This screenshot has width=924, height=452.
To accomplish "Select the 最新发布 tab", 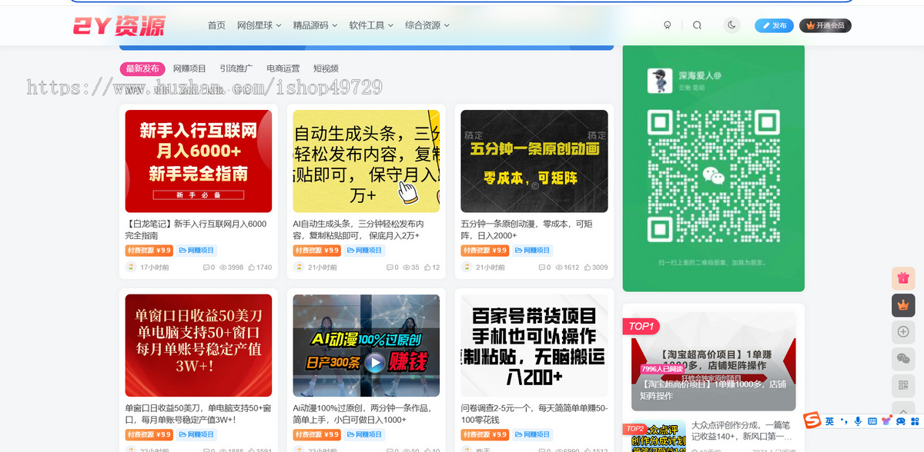I will [142, 68].
